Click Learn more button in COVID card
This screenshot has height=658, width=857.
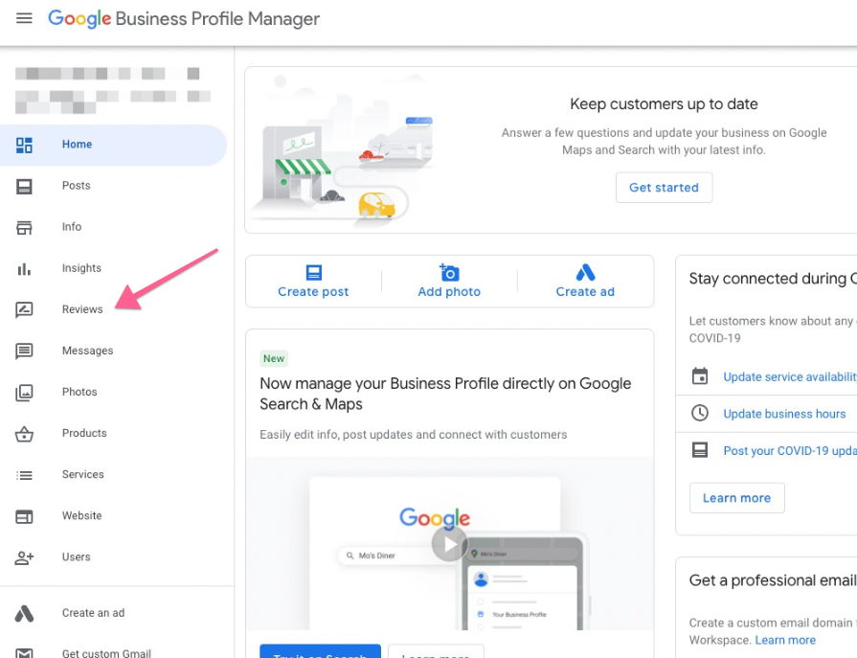(736, 498)
